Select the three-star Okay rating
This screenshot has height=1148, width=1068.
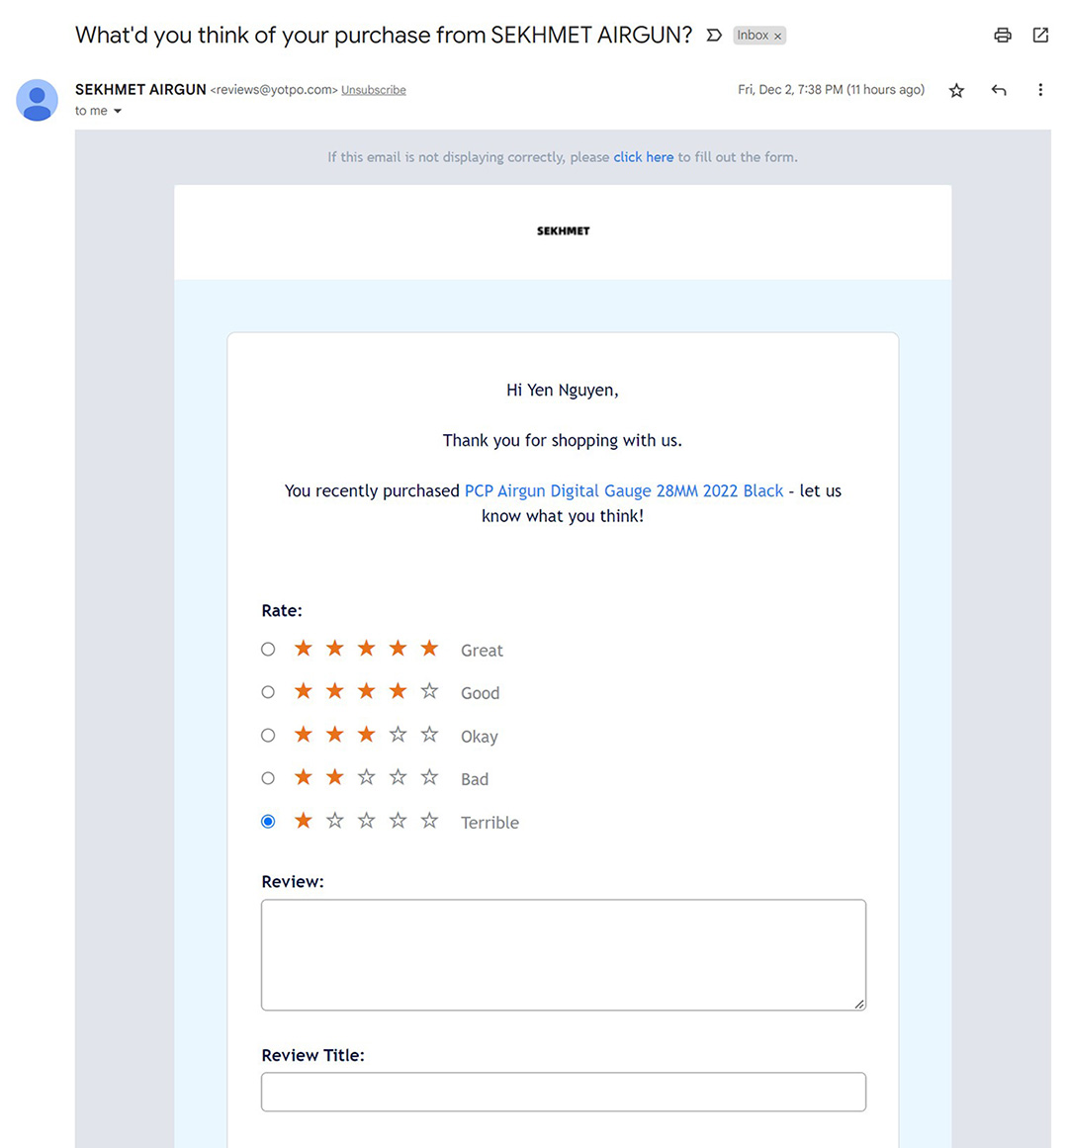click(268, 735)
